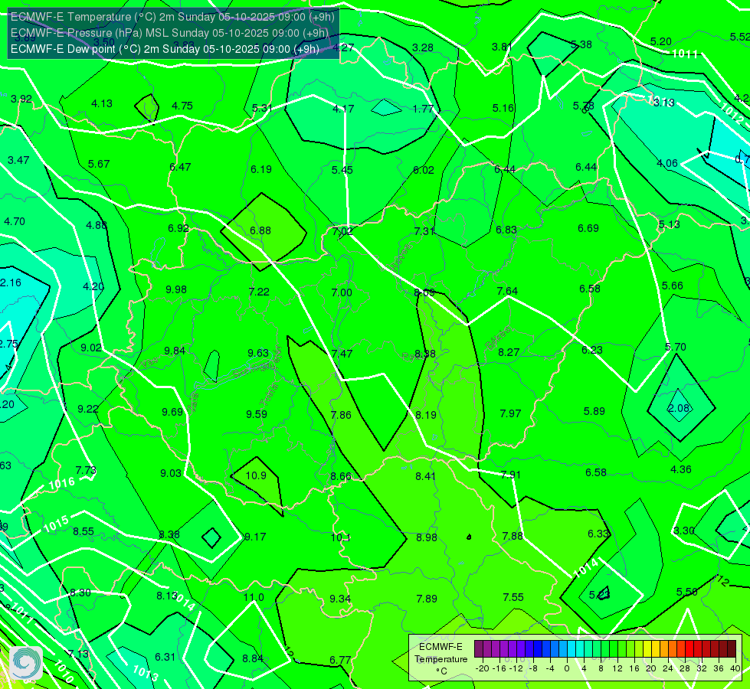Click the map value 8.98
750x689 pixels.
pyautogui.click(x=426, y=537)
